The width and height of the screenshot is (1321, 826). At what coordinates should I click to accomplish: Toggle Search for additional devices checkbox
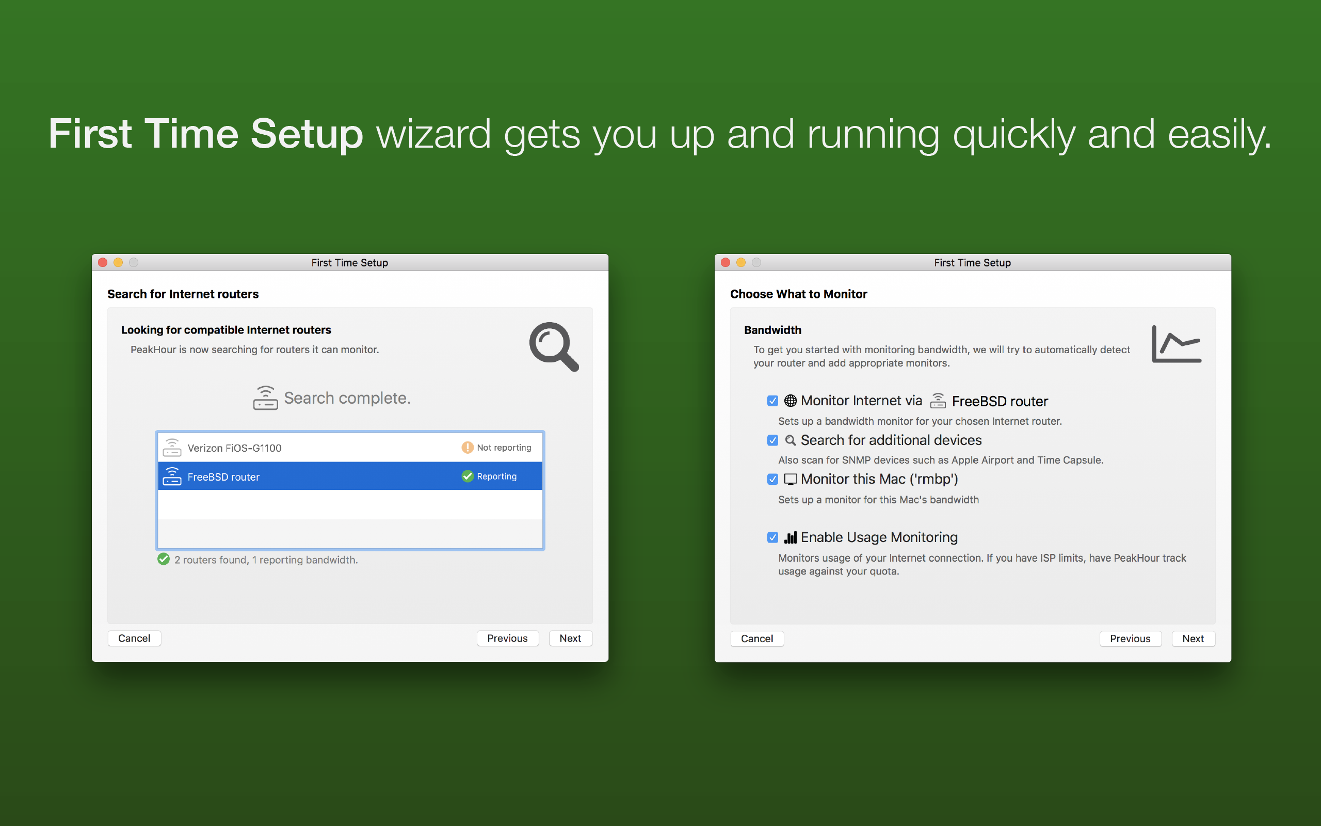[x=772, y=440]
